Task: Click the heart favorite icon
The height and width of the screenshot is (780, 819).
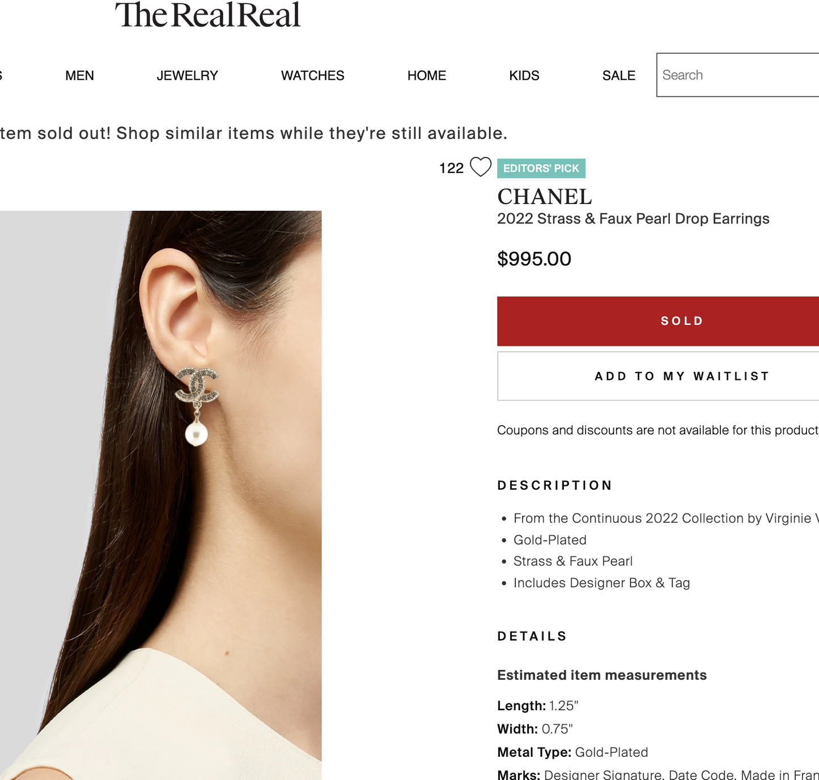Action: coord(481,167)
